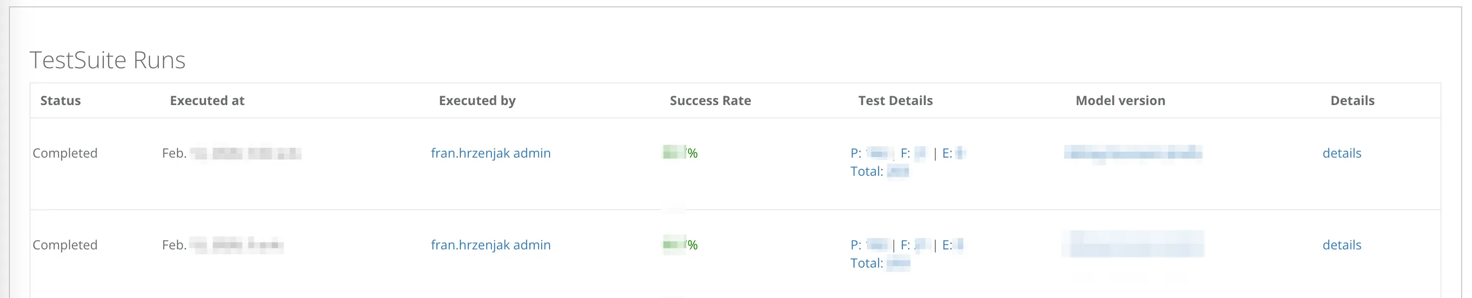Sort the table by the Status header
1472x298 pixels.
click(61, 100)
